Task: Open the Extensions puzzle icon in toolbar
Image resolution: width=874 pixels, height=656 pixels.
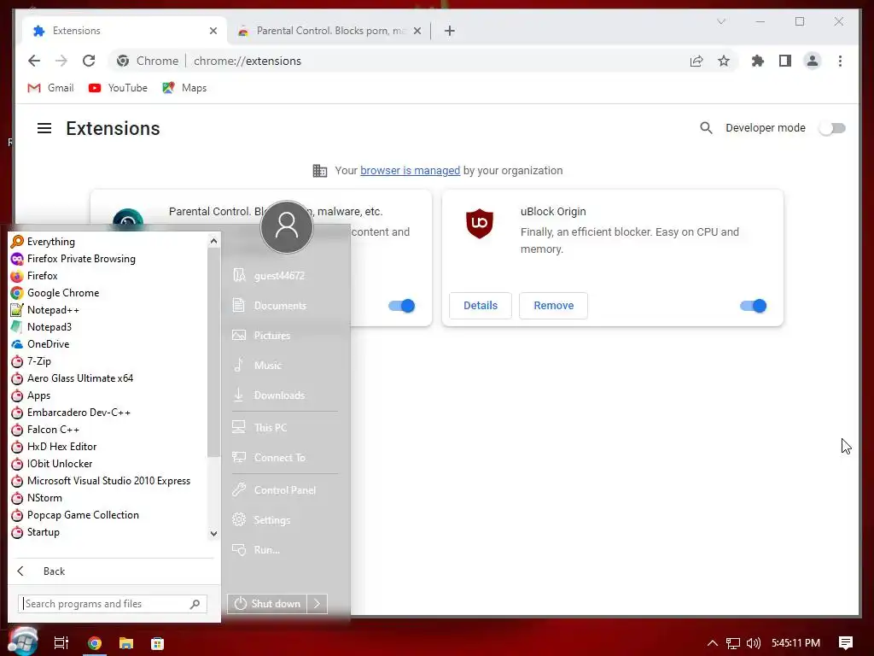Action: click(758, 61)
